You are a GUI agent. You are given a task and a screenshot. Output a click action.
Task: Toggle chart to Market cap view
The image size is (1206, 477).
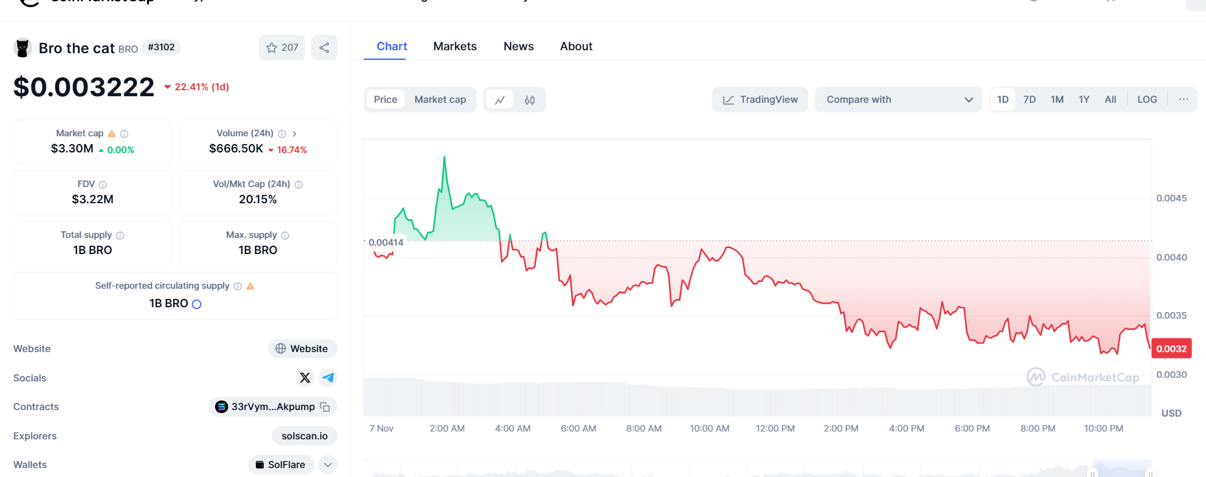click(440, 100)
